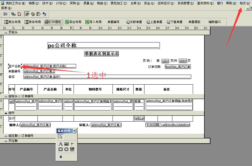Click the font formatting icon on the toolbar
252x166 pixels.
click(44, 14)
